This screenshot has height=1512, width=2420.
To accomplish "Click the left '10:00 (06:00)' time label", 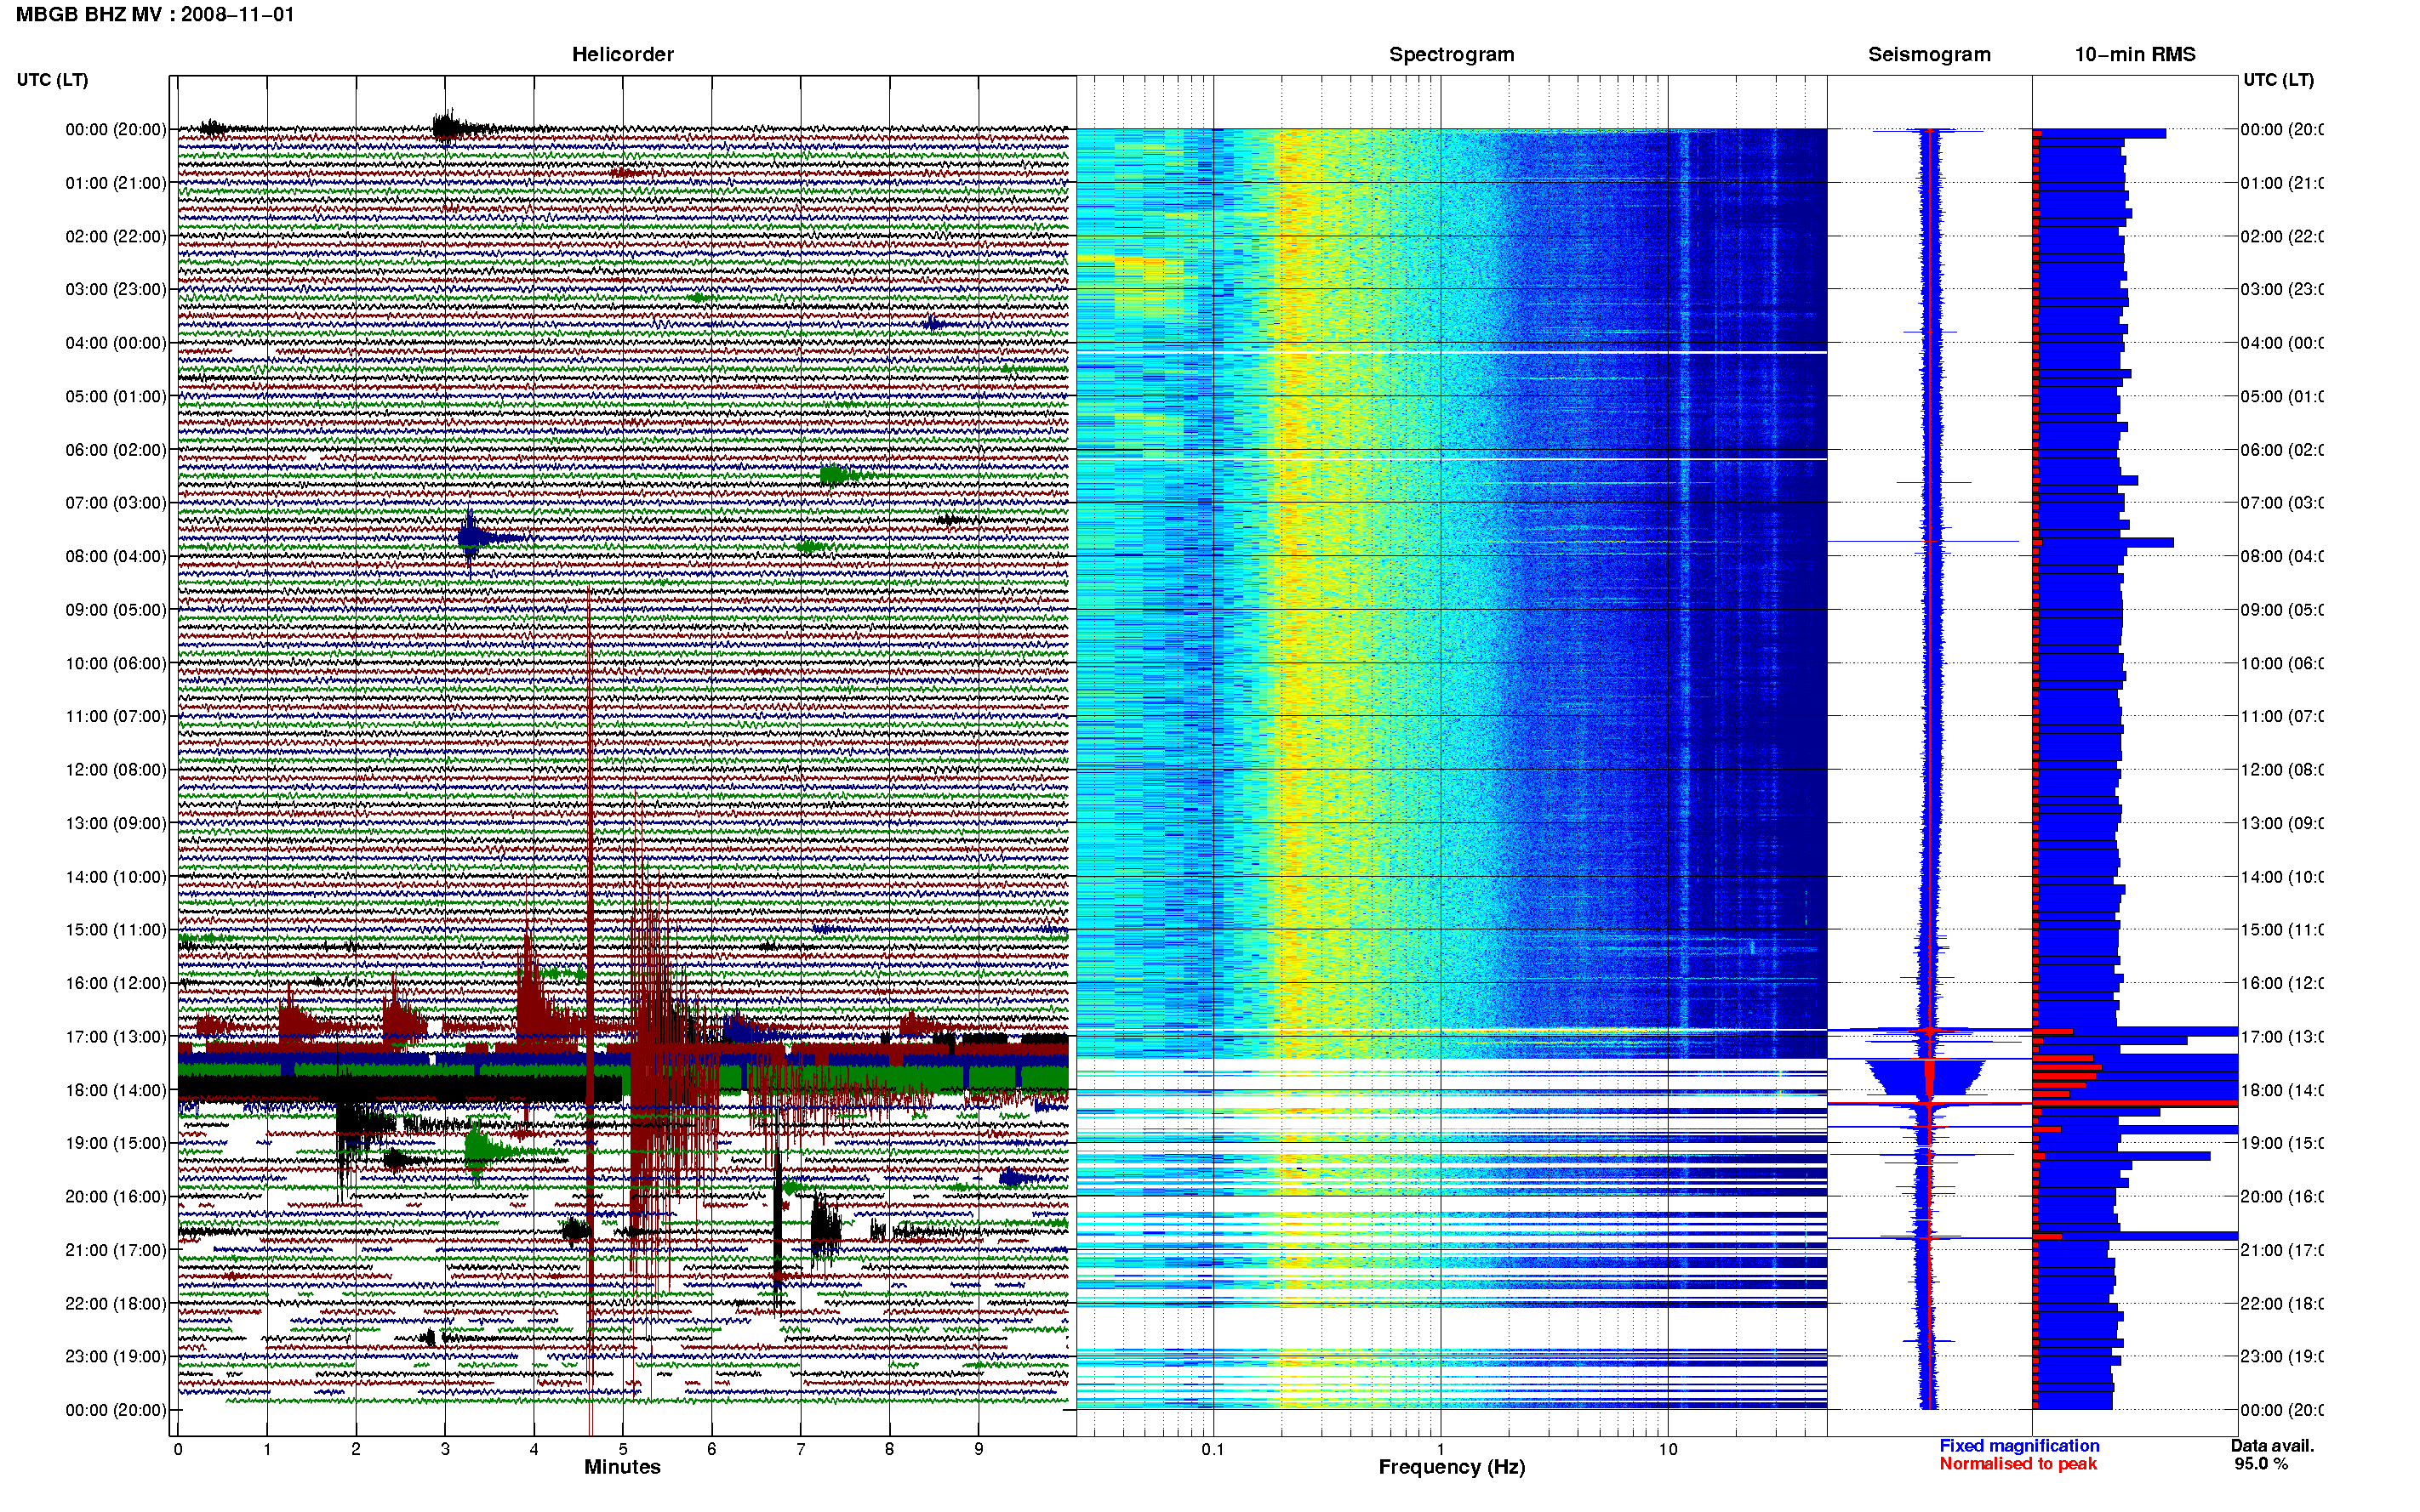I will click(116, 664).
